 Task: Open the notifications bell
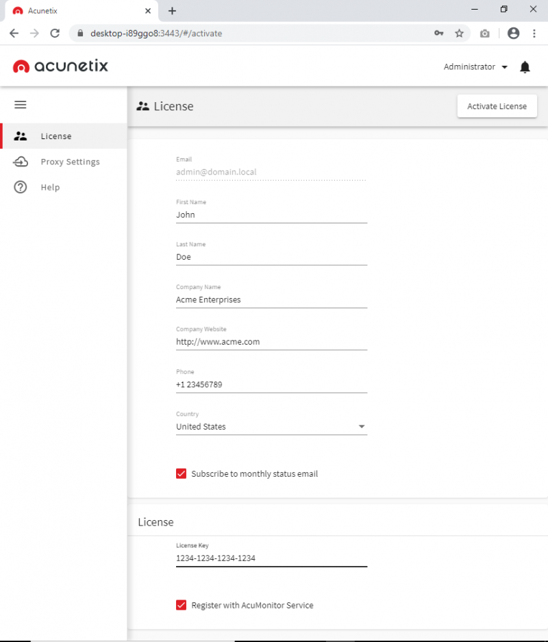pyautogui.click(x=525, y=66)
